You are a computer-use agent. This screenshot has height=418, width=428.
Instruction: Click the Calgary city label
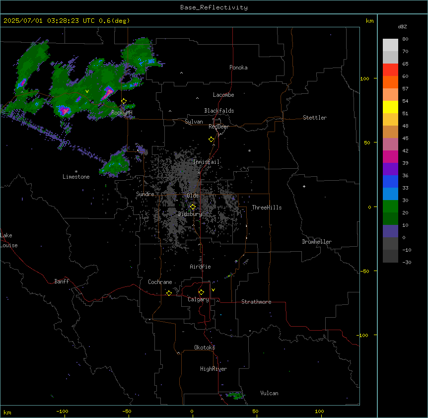pos(198,299)
